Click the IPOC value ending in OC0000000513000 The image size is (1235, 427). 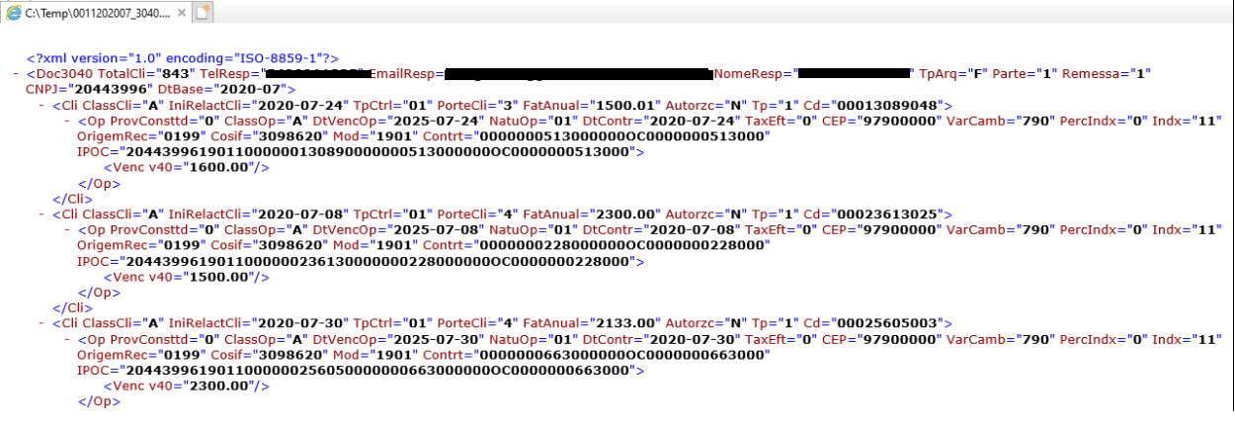pyautogui.click(x=380, y=151)
